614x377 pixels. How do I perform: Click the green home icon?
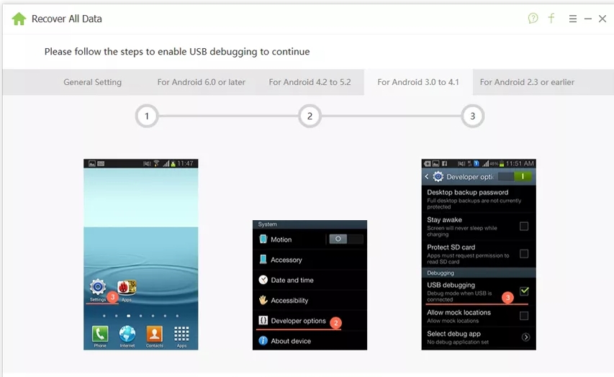click(19, 19)
